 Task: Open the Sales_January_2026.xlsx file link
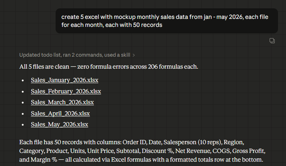tap(64, 80)
